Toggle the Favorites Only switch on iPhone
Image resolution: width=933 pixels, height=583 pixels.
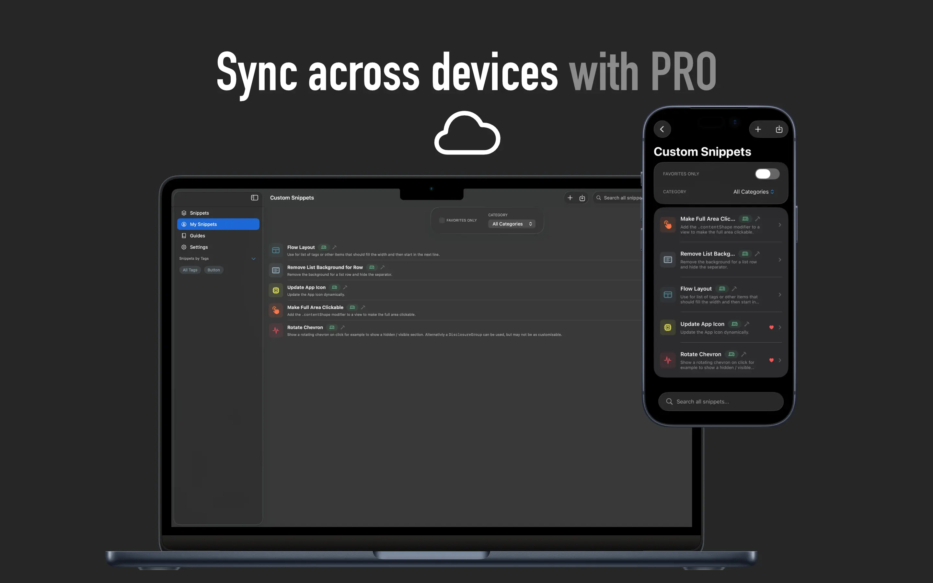(x=767, y=174)
